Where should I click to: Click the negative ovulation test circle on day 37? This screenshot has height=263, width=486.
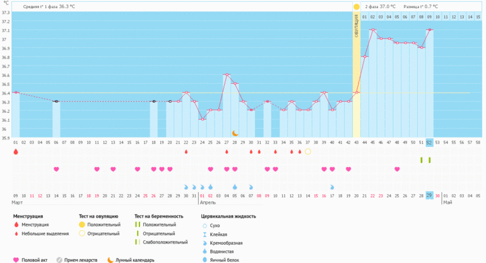click(x=307, y=151)
